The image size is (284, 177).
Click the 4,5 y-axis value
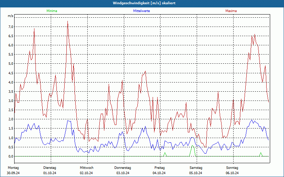point(11,73)
